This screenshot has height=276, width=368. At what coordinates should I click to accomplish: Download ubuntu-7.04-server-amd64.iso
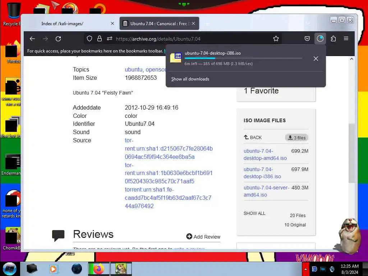(266, 191)
